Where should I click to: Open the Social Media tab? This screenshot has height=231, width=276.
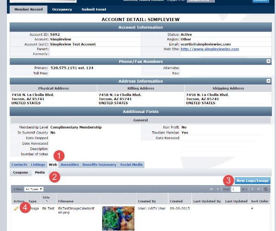[131, 164]
